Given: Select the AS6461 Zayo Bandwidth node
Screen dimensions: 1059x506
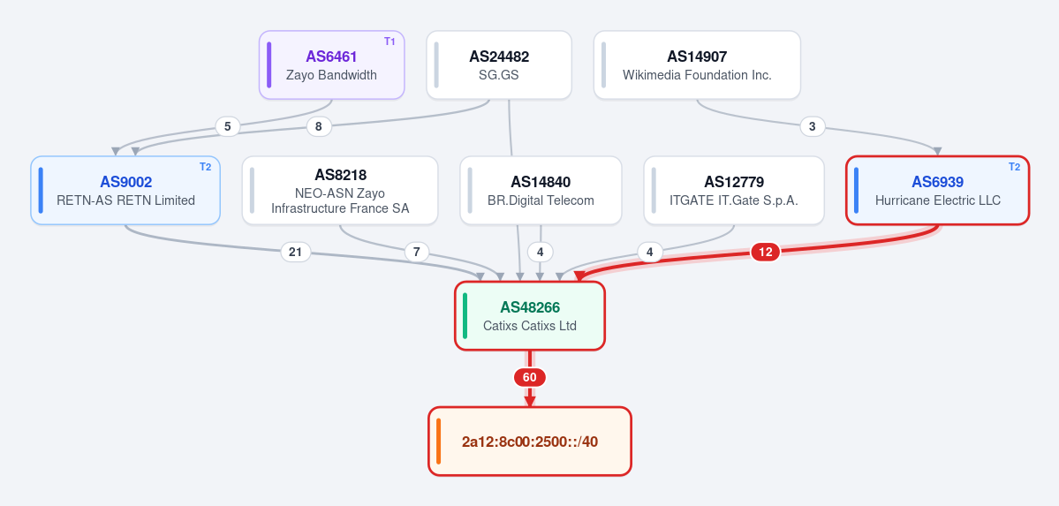Looking at the screenshot, I should pyautogui.click(x=331, y=64).
